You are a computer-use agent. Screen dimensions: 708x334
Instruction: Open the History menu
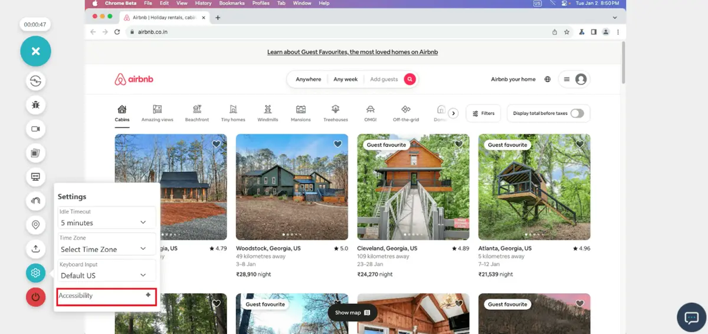click(x=203, y=3)
